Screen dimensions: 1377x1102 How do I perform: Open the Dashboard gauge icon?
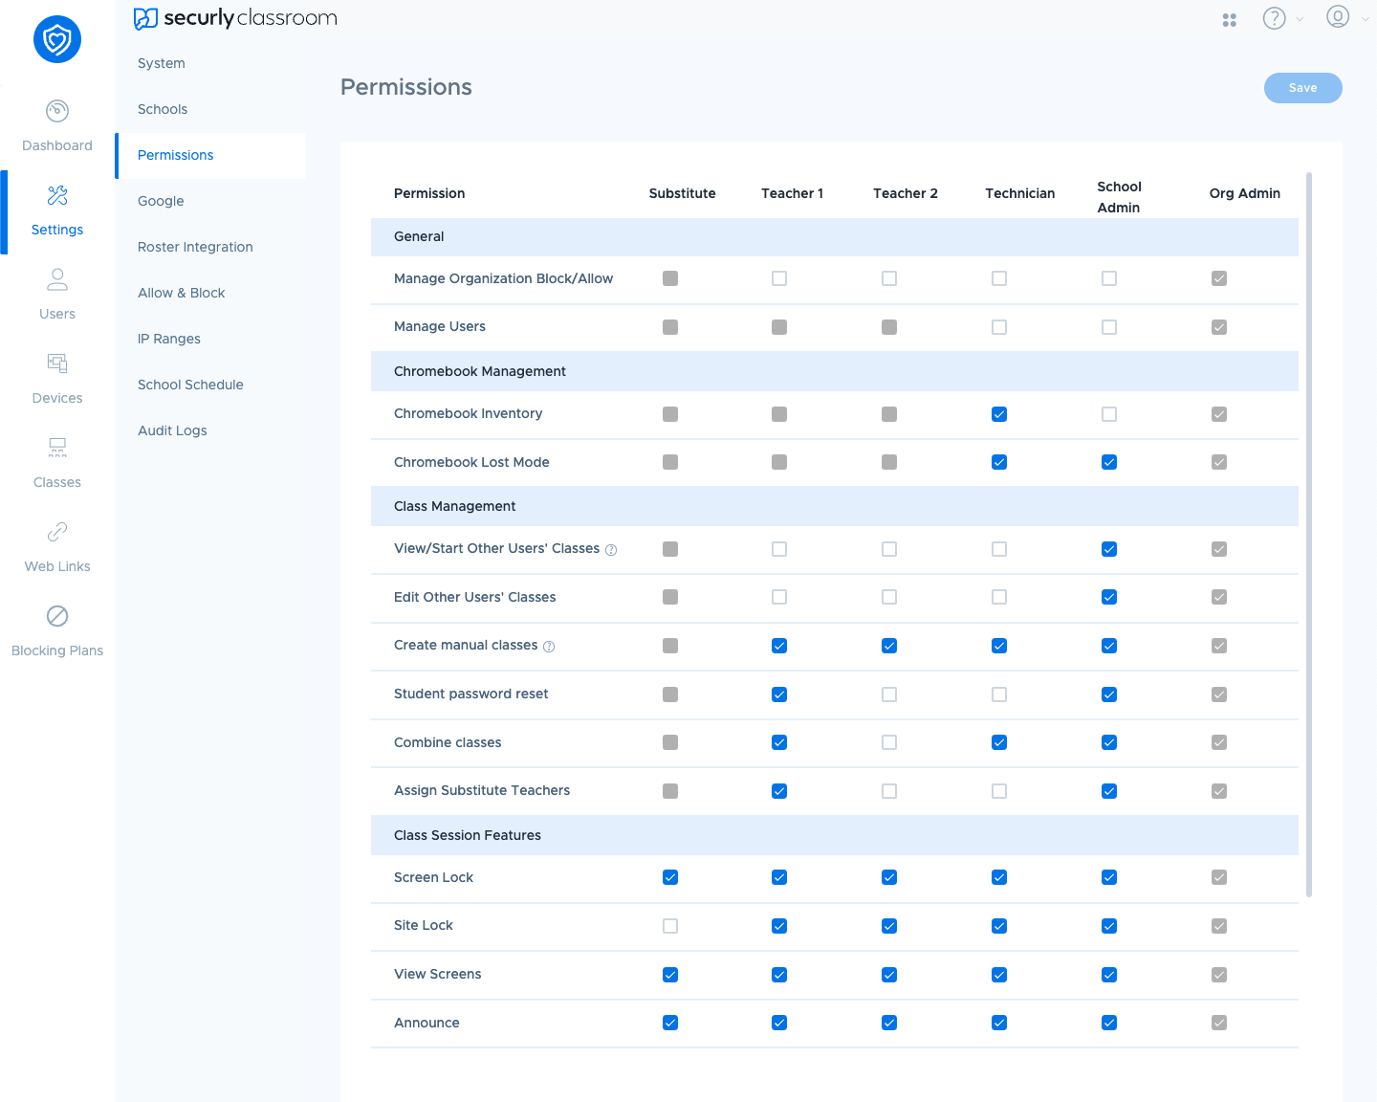coord(57,111)
